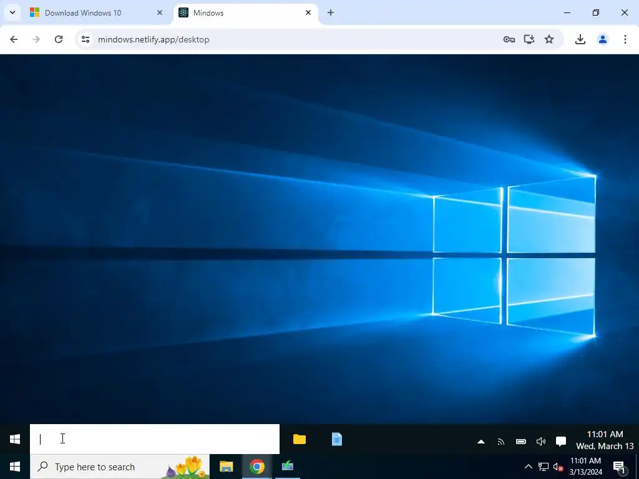639x479 pixels.
Task: Open the blue document icon in Mindows taskbar
Action: (x=336, y=439)
